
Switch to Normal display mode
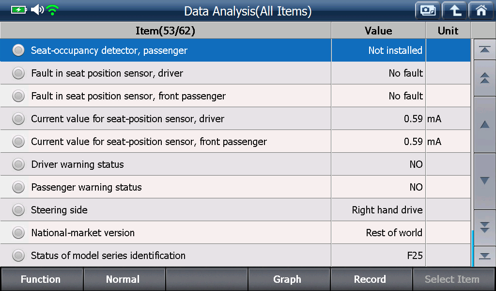[x=124, y=279]
